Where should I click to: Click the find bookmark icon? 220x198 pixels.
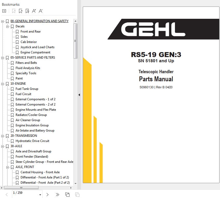[x=27, y=11]
